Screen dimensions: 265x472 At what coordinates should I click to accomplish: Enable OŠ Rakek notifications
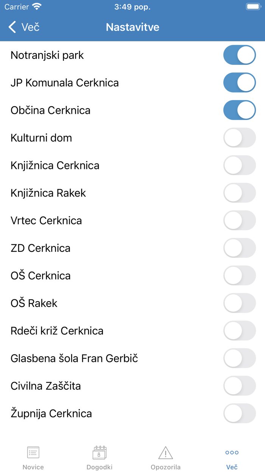pos(239,303)
